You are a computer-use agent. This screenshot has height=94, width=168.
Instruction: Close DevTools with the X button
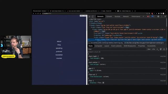coord(165,16)
